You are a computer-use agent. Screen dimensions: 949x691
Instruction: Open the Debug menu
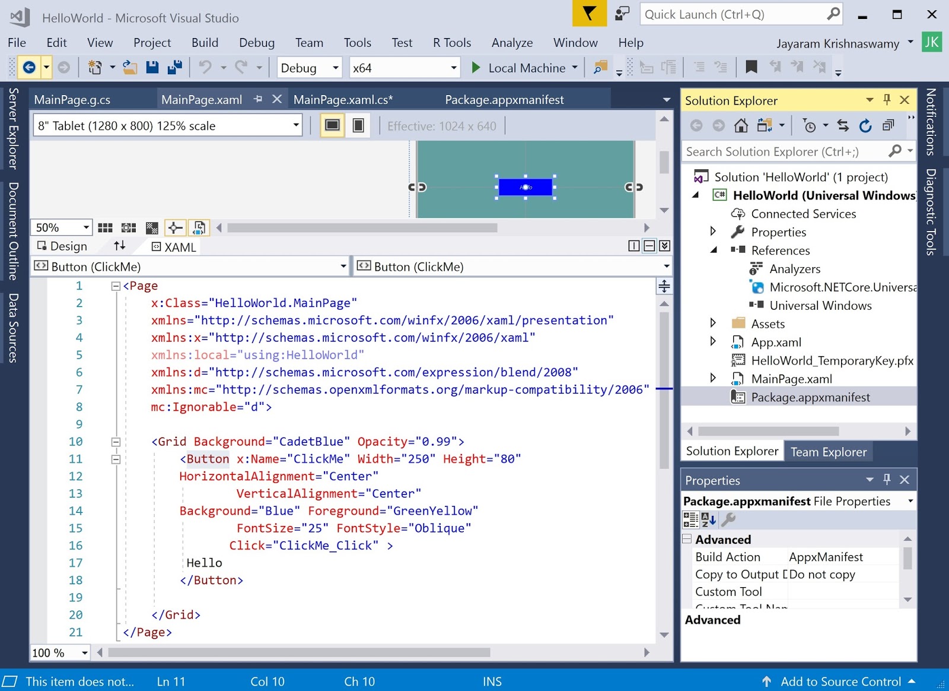pos(256,42)
